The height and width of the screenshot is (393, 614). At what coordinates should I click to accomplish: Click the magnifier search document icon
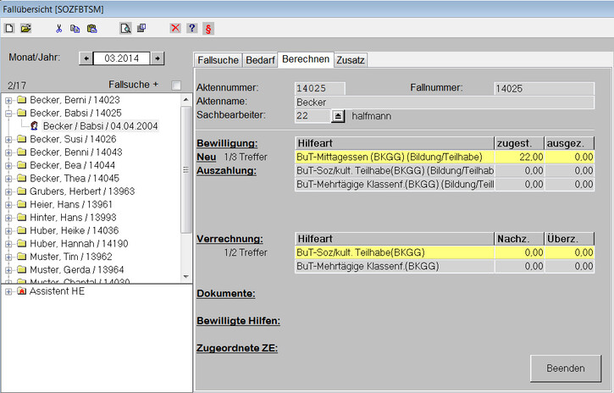pyautogui.click(x=125, y=28)
